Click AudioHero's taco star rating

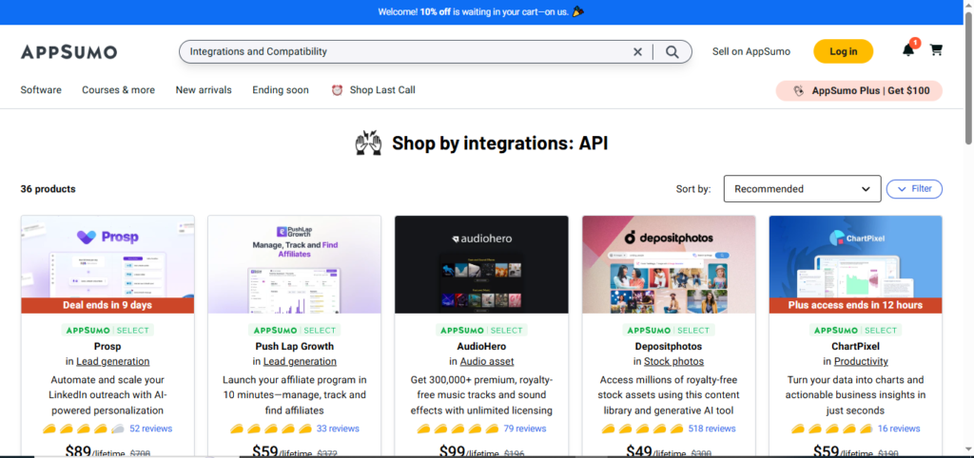[458, 429]
